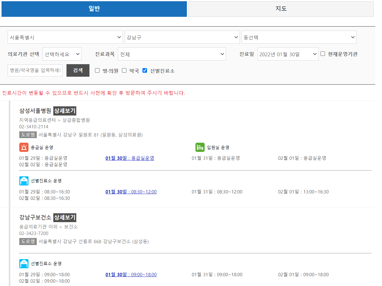Click the 강남구보건소 name heading
The image size is (382, 286).
[x=35, y=218]
